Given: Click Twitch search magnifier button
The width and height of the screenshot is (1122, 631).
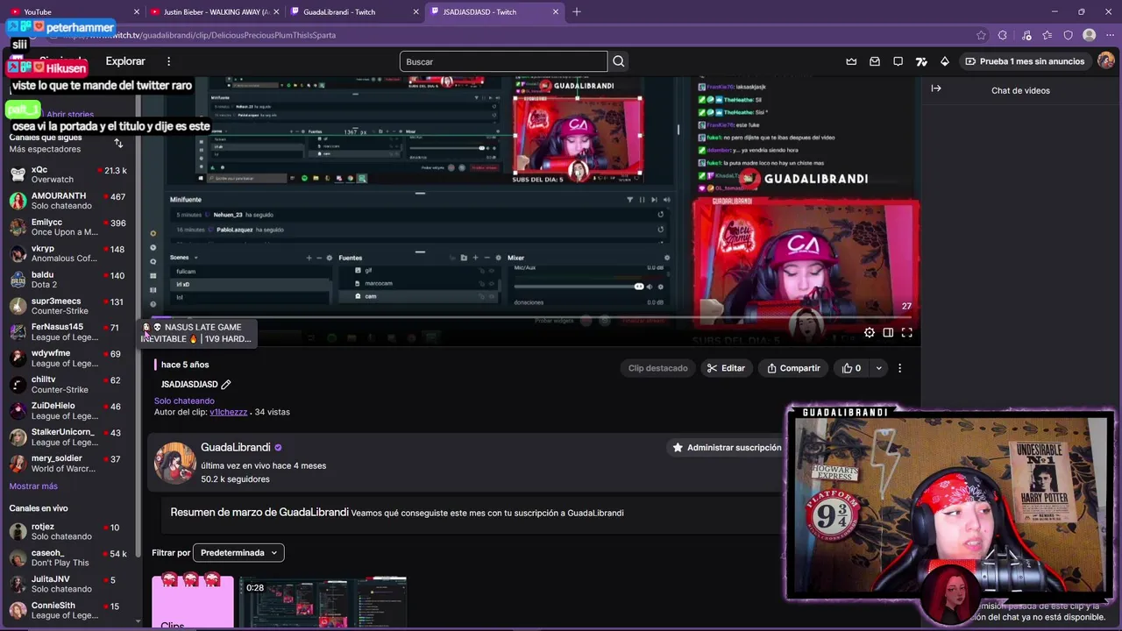Looking at the screenshot, I should pyautogui.click(x=619, y=61).
